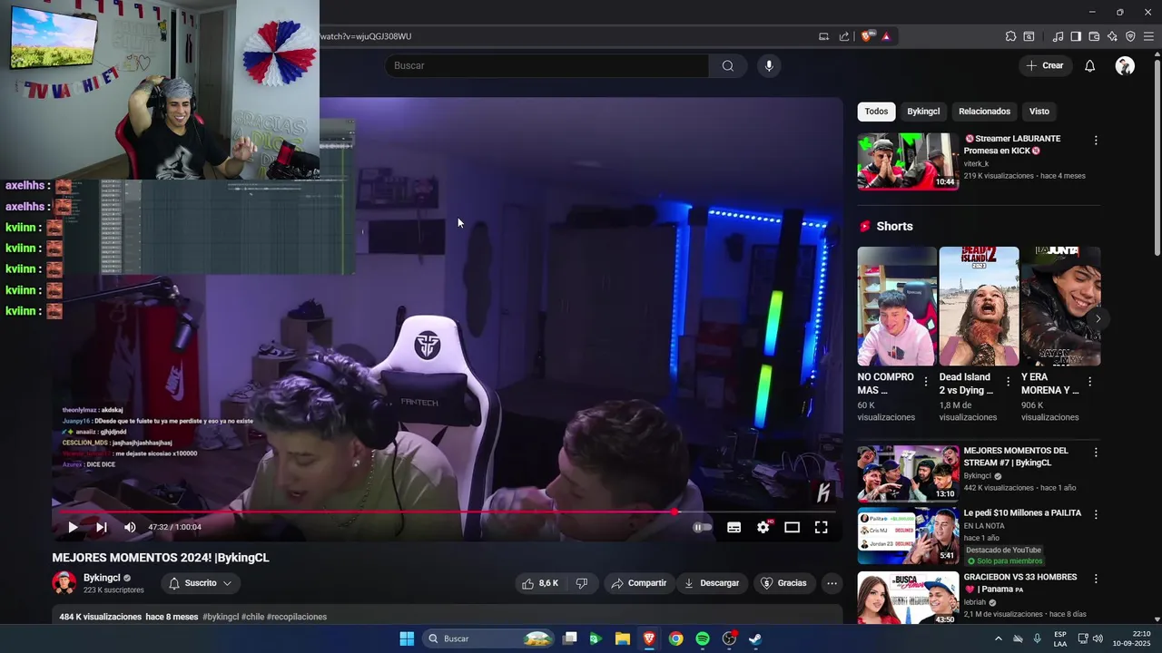Click Brave Rewards triangle icon
This screenshot has width=1162, height=653.
[x=886, y=36]
